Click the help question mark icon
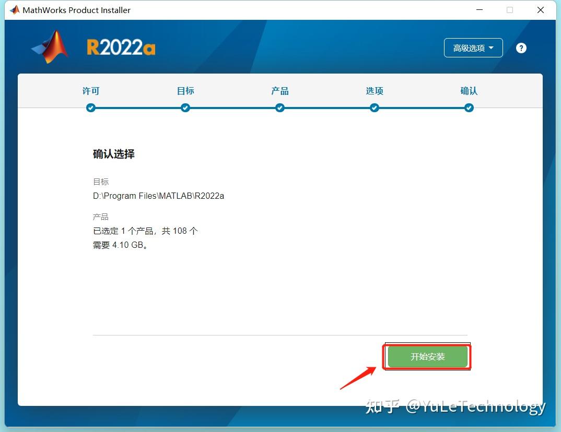 [521, 47]
